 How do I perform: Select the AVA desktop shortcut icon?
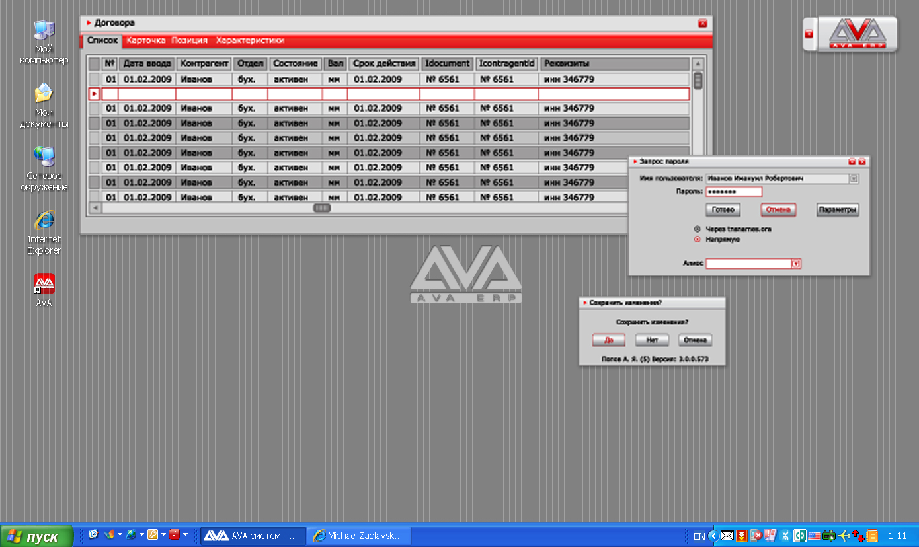pos(44,291)
